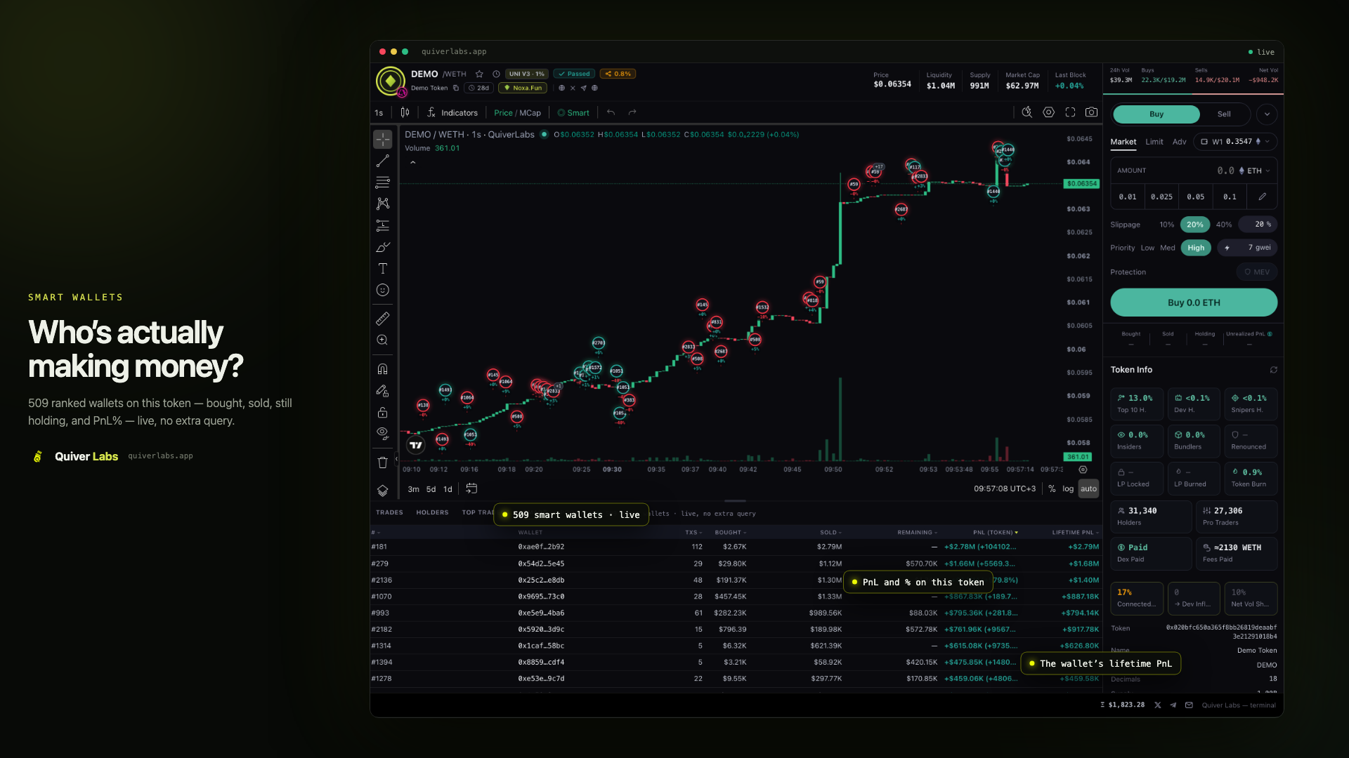Screen dimensions: 1349x758
Task: Switch the Price / MCap display
Action: coord(517,112)
